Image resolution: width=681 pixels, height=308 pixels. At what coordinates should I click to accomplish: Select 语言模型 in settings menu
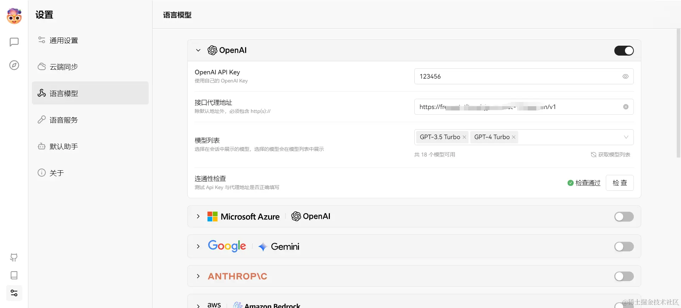90,93
